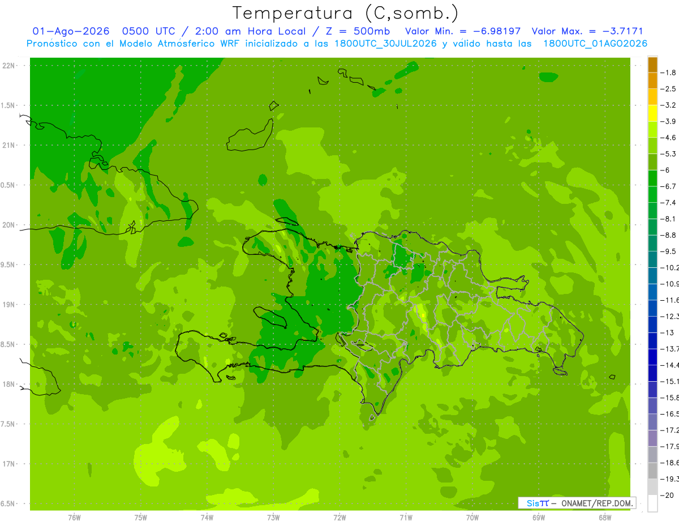Select swatch between -5.3 and -6
The image size is (679, 525).
(x=652, y=162)
